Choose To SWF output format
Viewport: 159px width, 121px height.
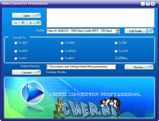pos(121,51)
